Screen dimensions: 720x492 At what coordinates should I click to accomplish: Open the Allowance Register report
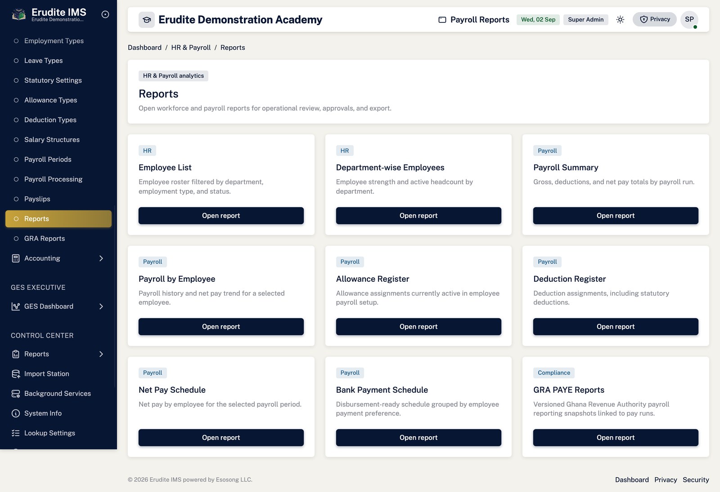point(418,327)
